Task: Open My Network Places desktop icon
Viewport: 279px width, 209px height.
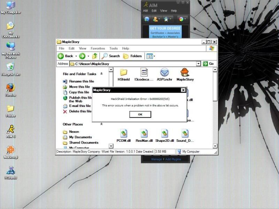Action: point(11,50)
